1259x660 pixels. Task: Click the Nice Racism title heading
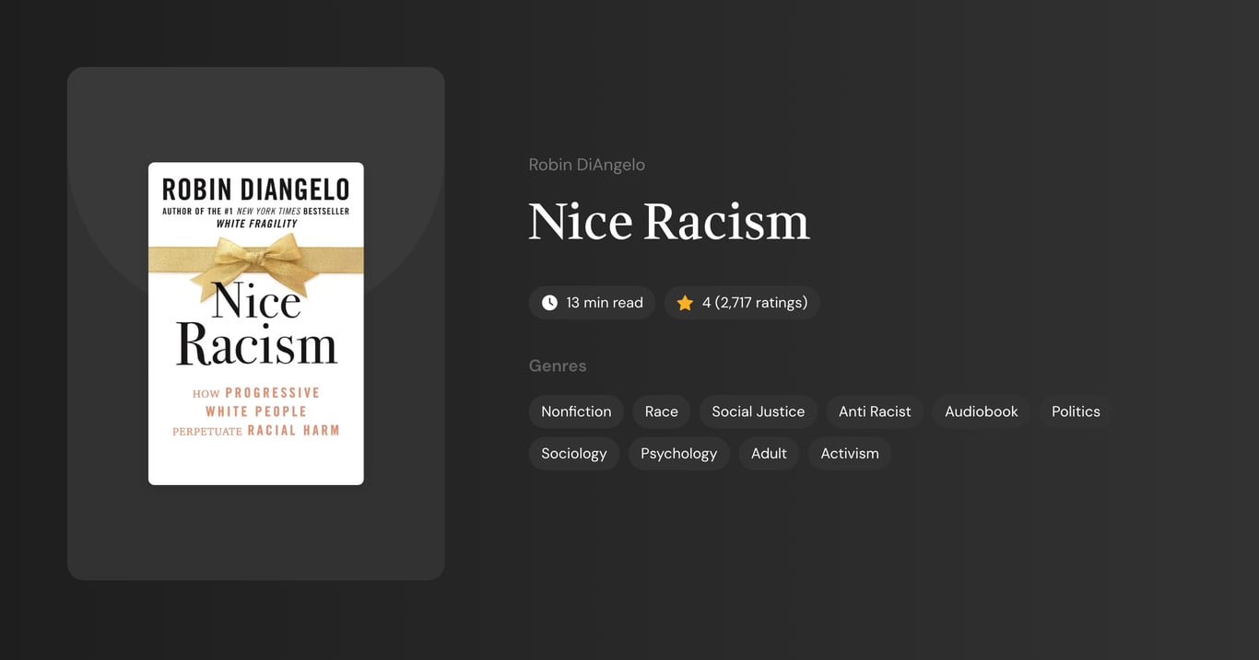pos(669,221)
